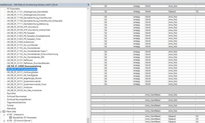Select LW_ISB_SF_24151_Systemtrennwände_Türen
The width and height of the screenshot is (205, 123).
click(27, 84)
